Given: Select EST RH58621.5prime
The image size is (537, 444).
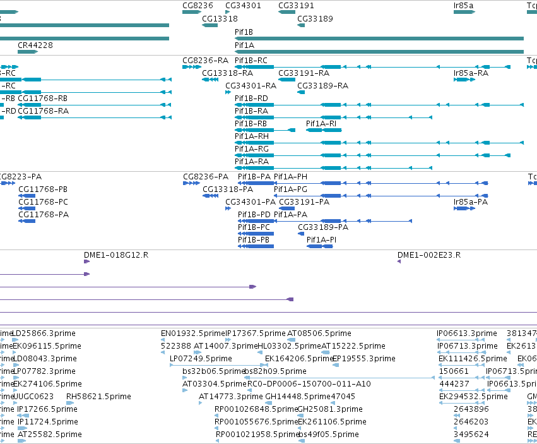Looking at the screenshot, I should tap(70, 403).
